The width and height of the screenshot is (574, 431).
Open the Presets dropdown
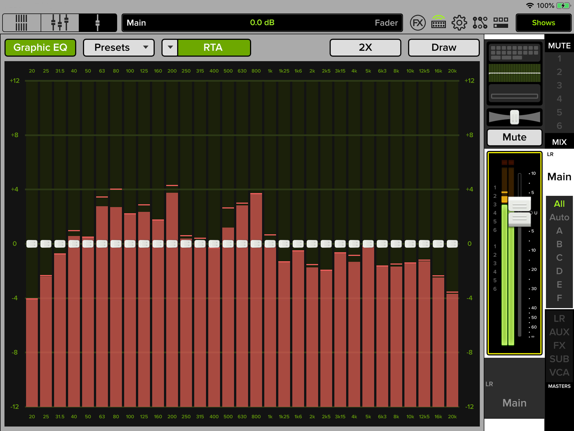119,47
